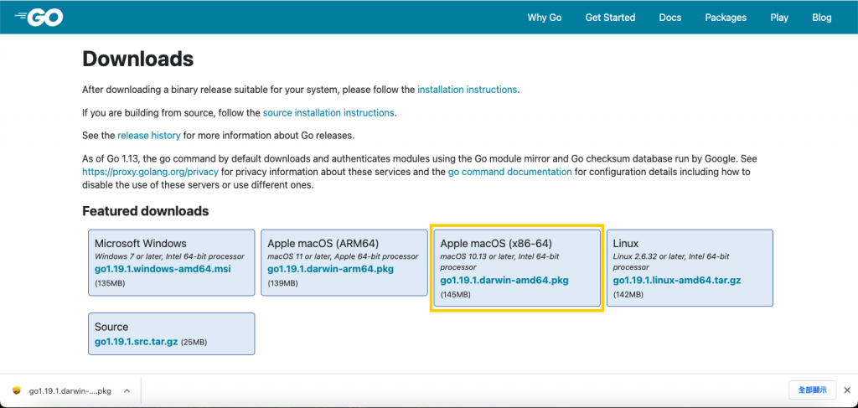858x408 pixels.
Task: Click the Downloads page title
Action: coord(138,59)
